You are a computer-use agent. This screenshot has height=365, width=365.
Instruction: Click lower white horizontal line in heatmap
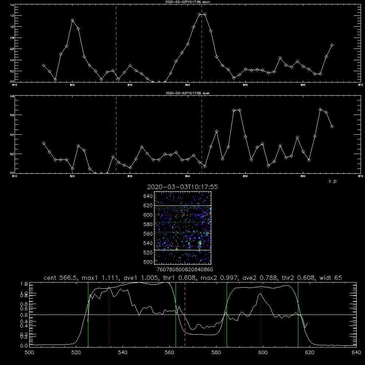[182, 250]
